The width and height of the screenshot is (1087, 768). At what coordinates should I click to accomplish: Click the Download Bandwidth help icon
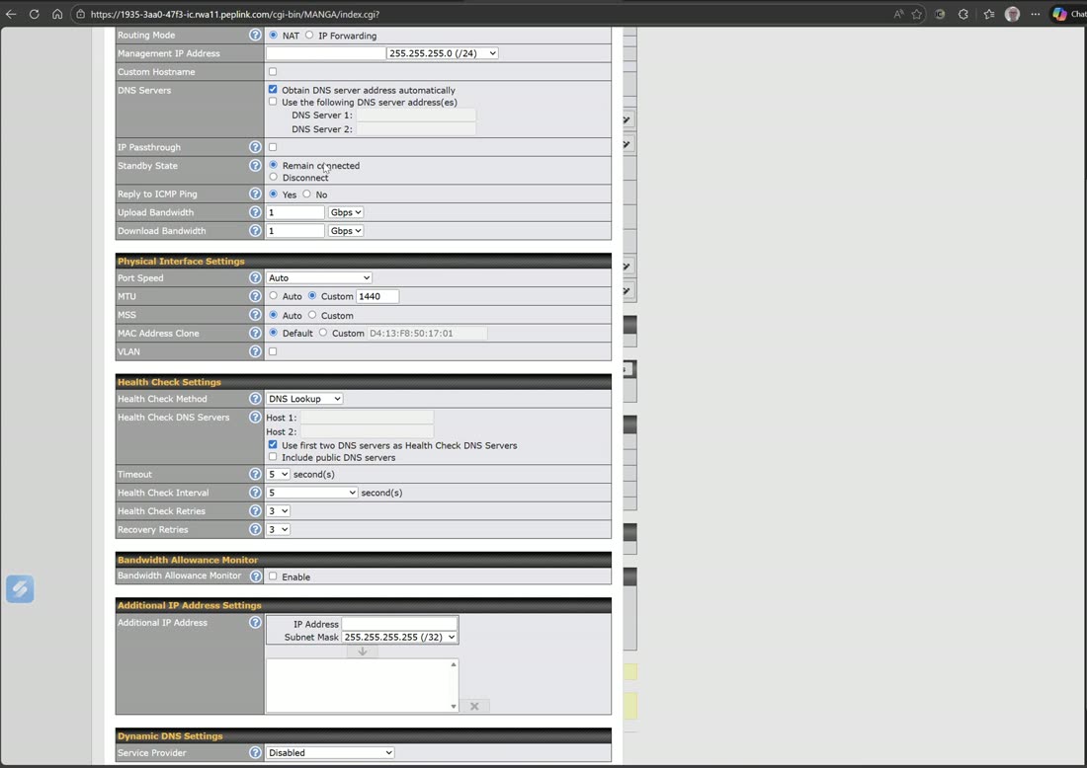click(x=255, y=231)
